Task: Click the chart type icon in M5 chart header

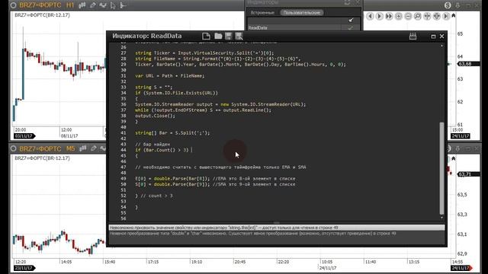Action: 83,148
